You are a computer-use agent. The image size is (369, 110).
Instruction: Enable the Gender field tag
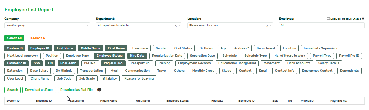point(161,48)
